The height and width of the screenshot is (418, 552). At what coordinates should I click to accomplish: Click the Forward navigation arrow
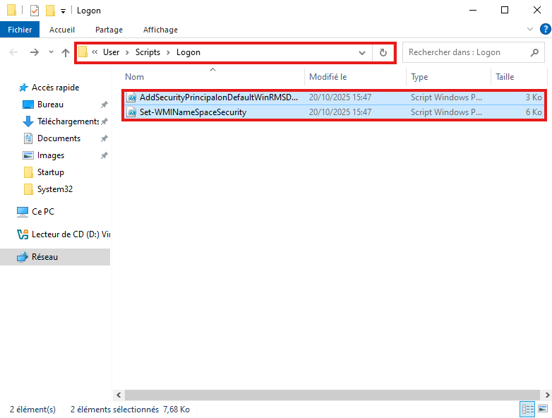point(34,52)
